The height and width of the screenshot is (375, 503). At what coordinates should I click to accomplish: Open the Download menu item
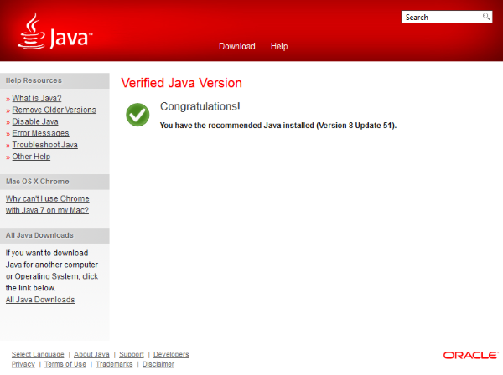point(237,46)
